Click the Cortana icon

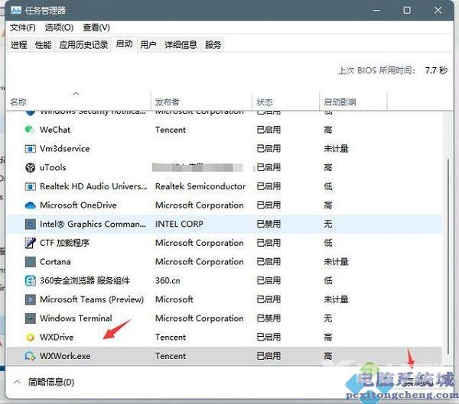(30, 262)
